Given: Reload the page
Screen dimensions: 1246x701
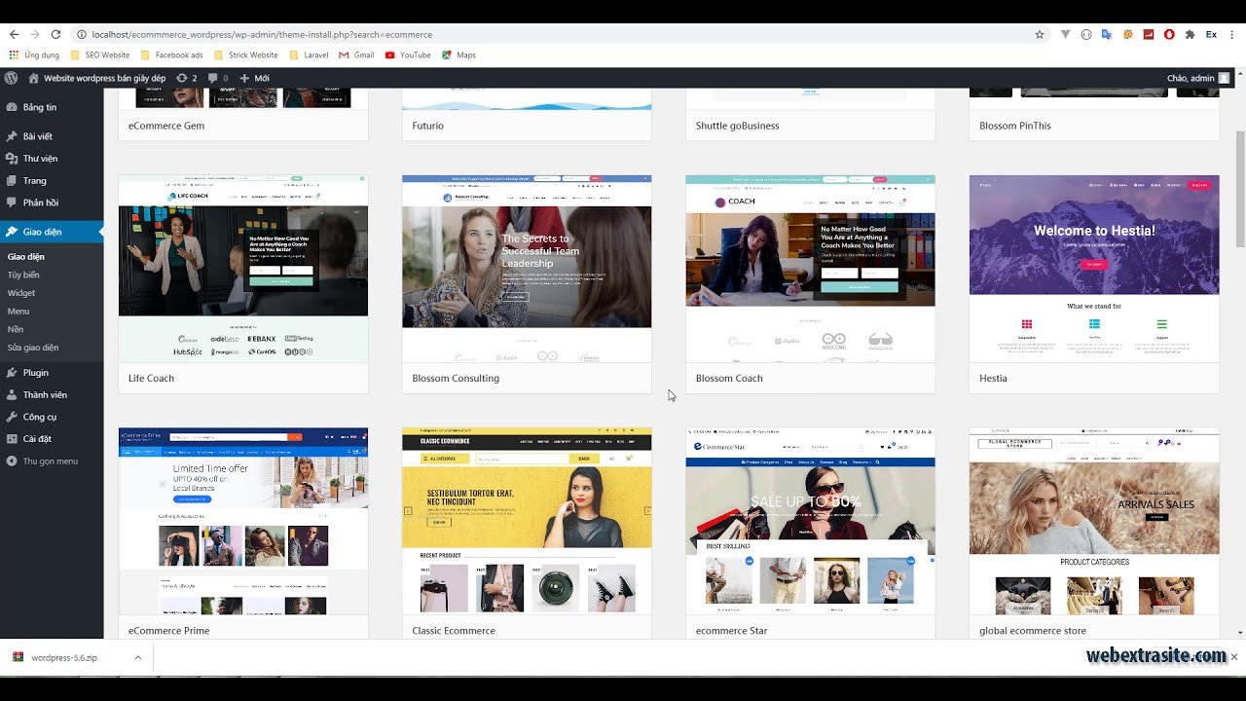Looking at the screenshot, I should (55, 34).
